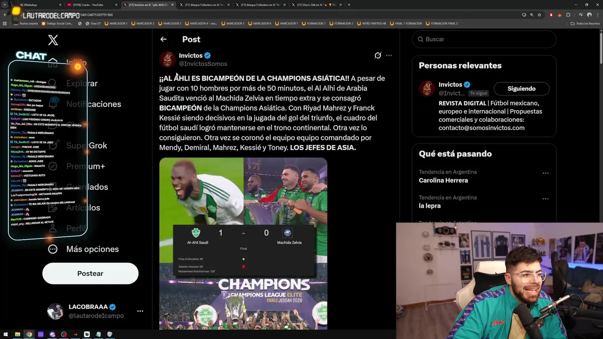
Task: Open the FORMACION 1 bookmark
Action: (x=314, y=23)
